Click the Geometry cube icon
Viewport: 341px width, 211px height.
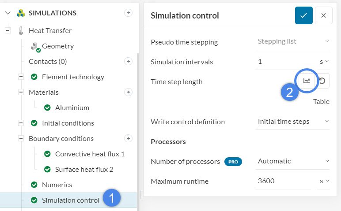(x=35, y=46)
